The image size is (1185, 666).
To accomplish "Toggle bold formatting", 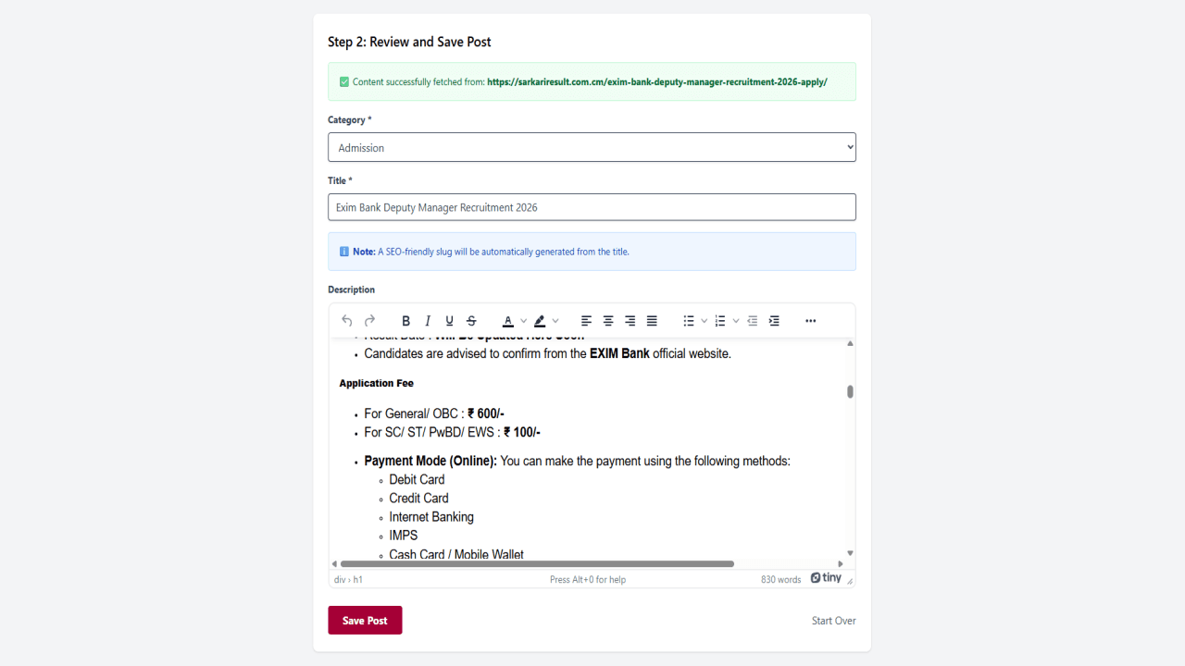I will coord(405,321).
